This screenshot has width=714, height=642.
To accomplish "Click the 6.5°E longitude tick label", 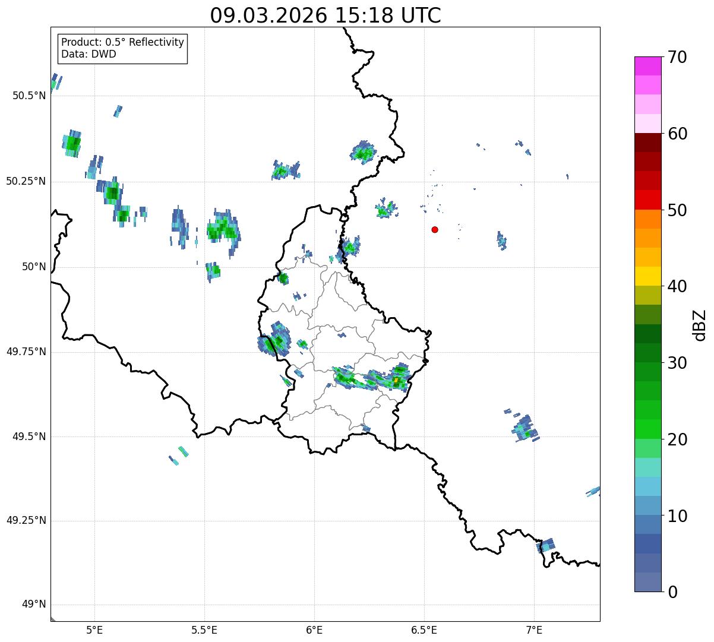I will coord(424,630).
